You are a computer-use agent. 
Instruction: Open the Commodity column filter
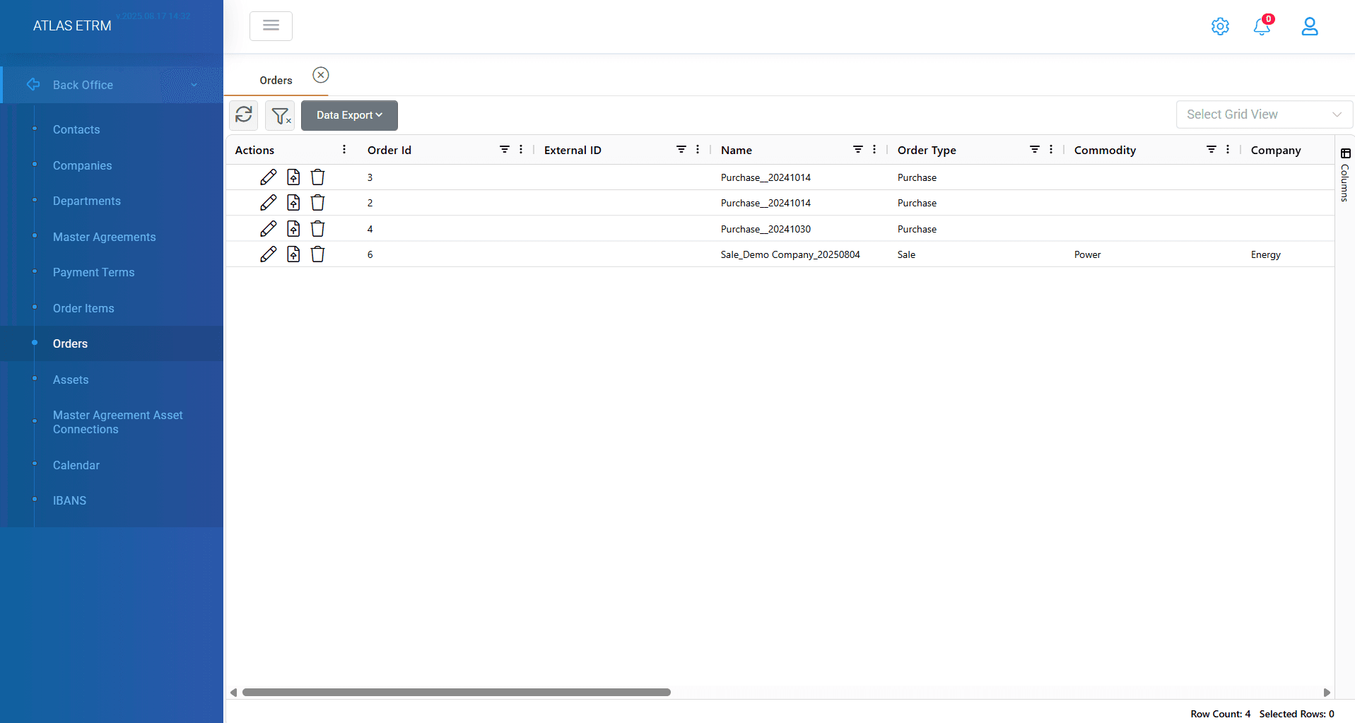click(x=1212, y=149)
